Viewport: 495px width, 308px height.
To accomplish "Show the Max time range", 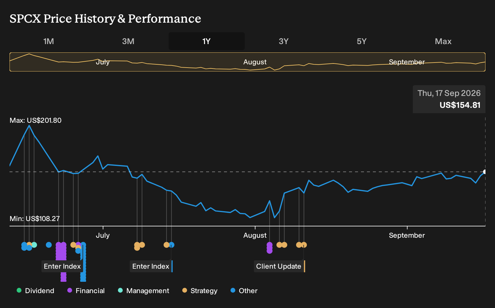I will pyautogui.click(x=443, y=41).
